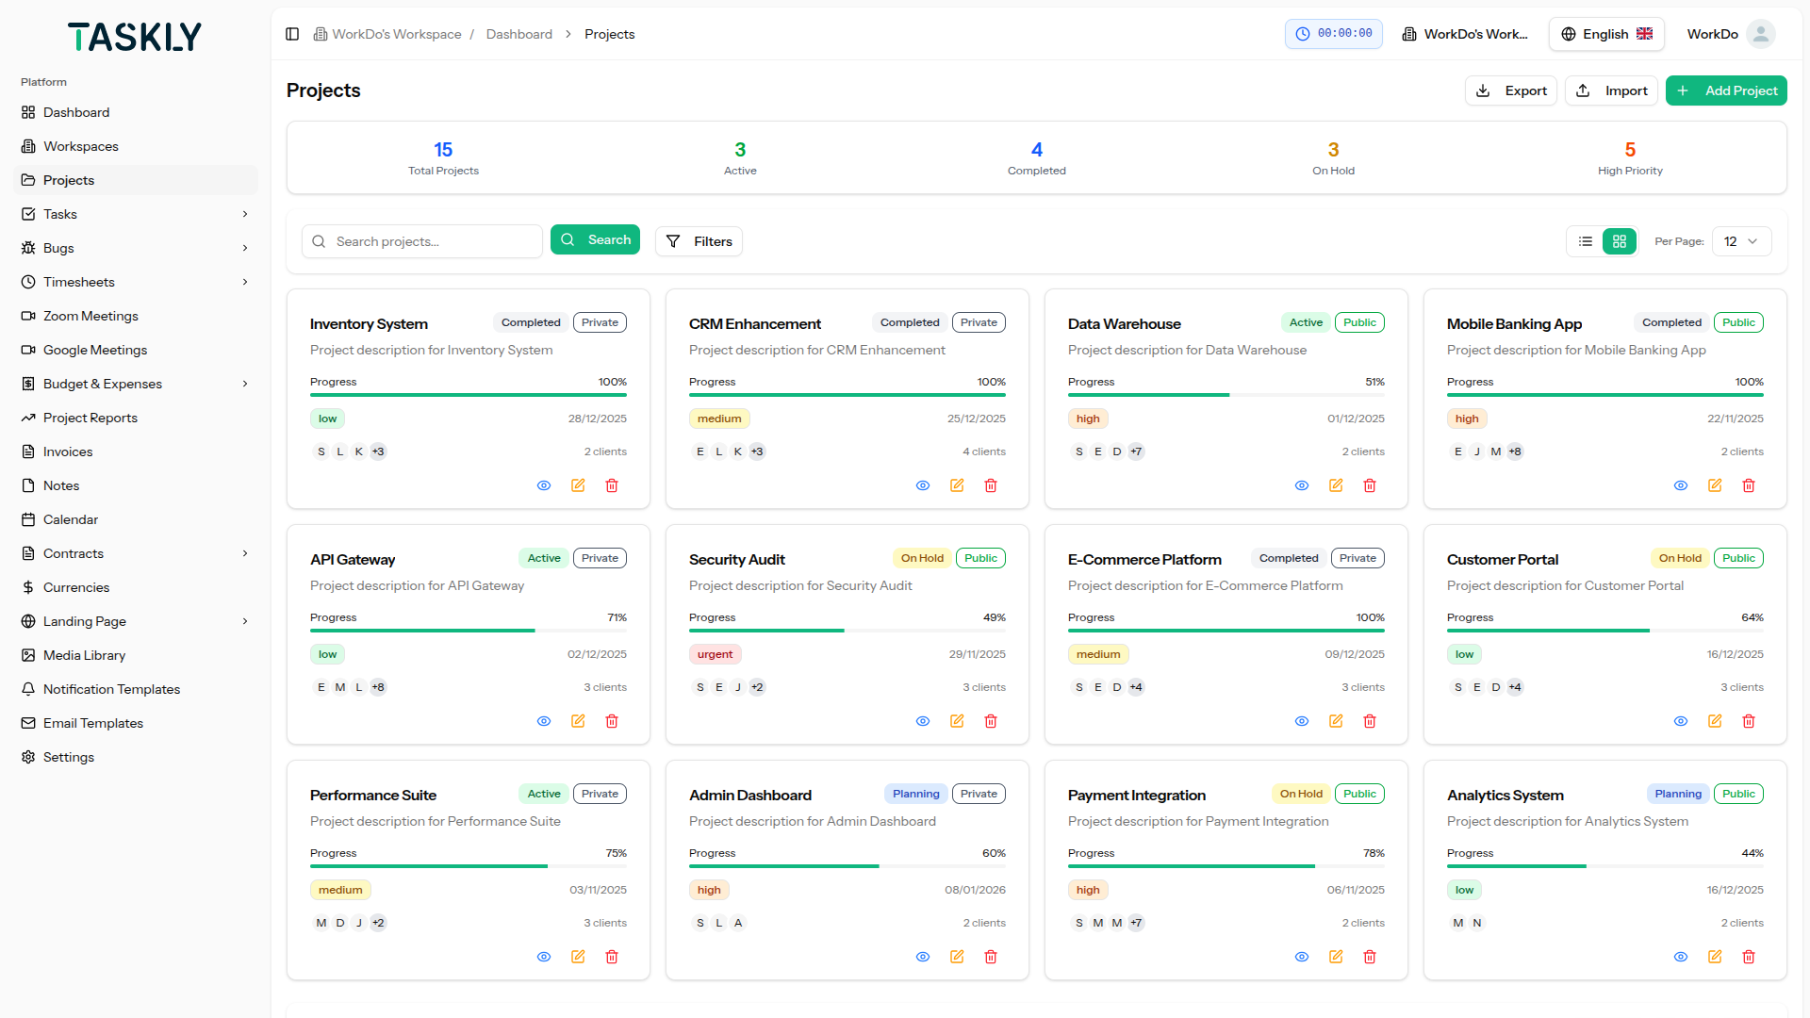Edit the Inventory System project
1810x1018 pixels.
point(578,485)
